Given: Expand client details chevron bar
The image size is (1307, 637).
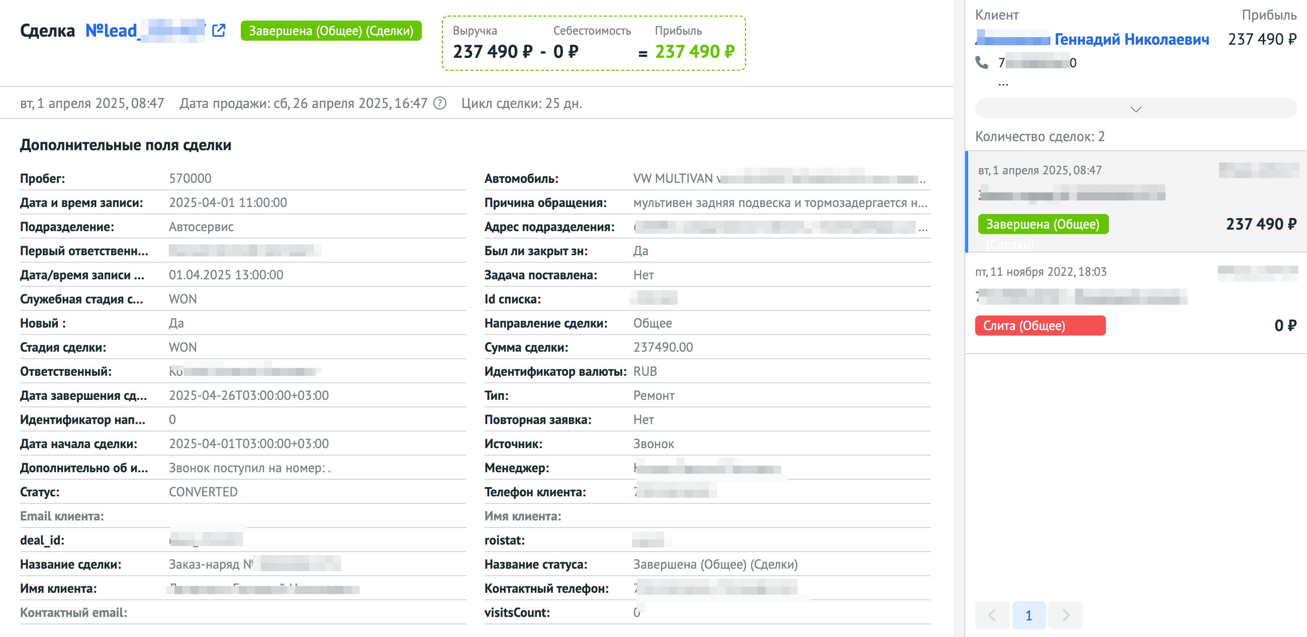Looking at the screenshot, I should click(x=1136, y=109).
